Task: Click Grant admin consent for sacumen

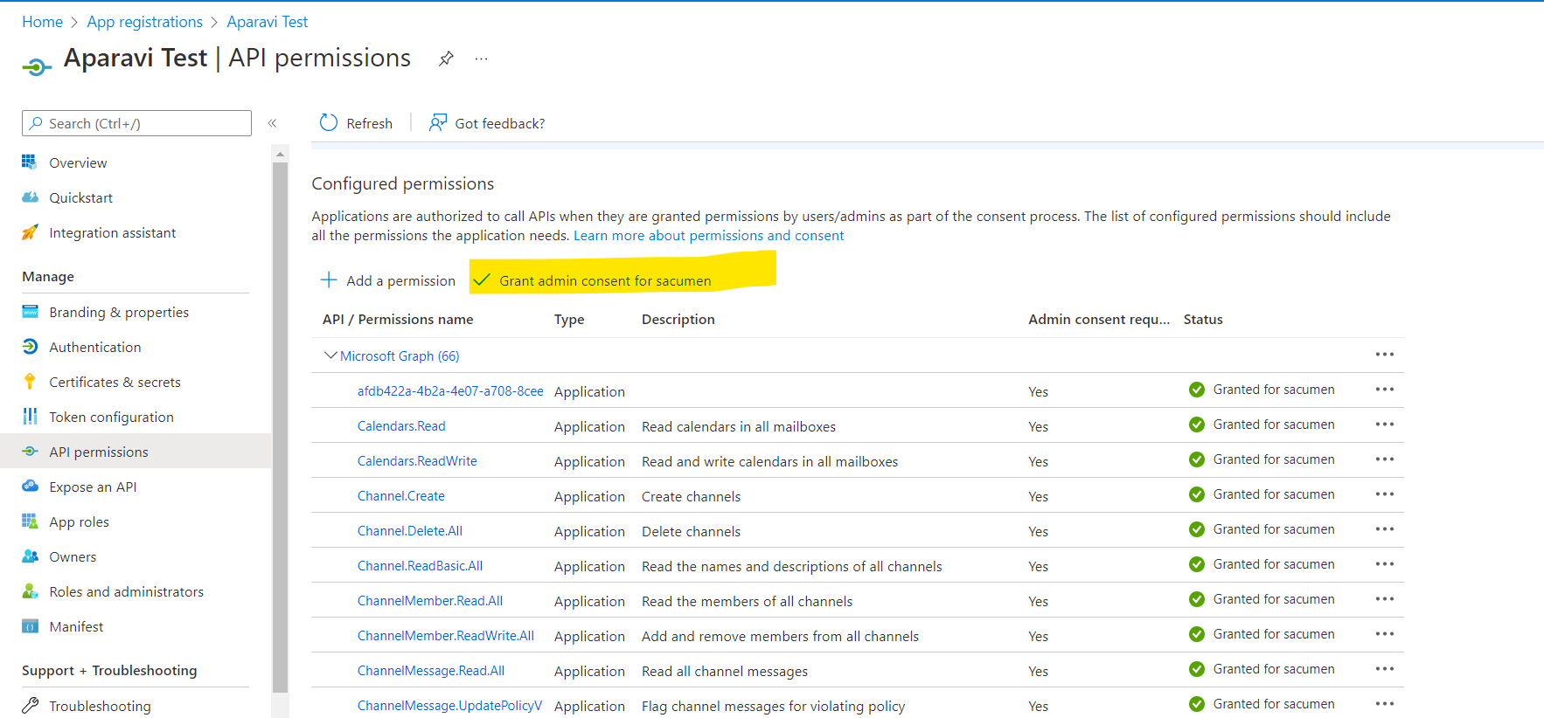Action: click(593, 280)
